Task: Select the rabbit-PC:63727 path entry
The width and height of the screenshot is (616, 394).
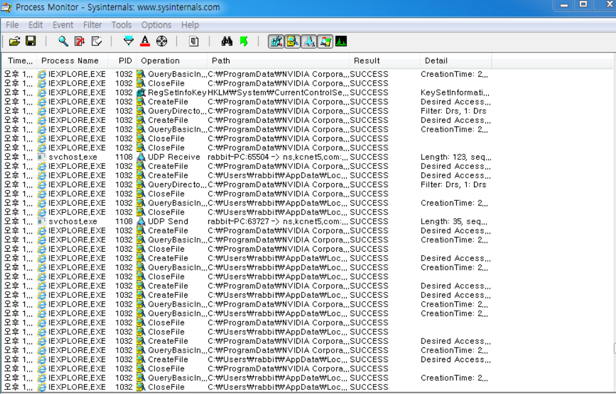Action: pyautogui.click(x=278, y=221)
